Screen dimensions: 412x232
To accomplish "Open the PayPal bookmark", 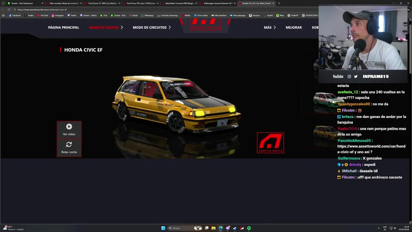I will pyautogui.click(x=268, y=15).
